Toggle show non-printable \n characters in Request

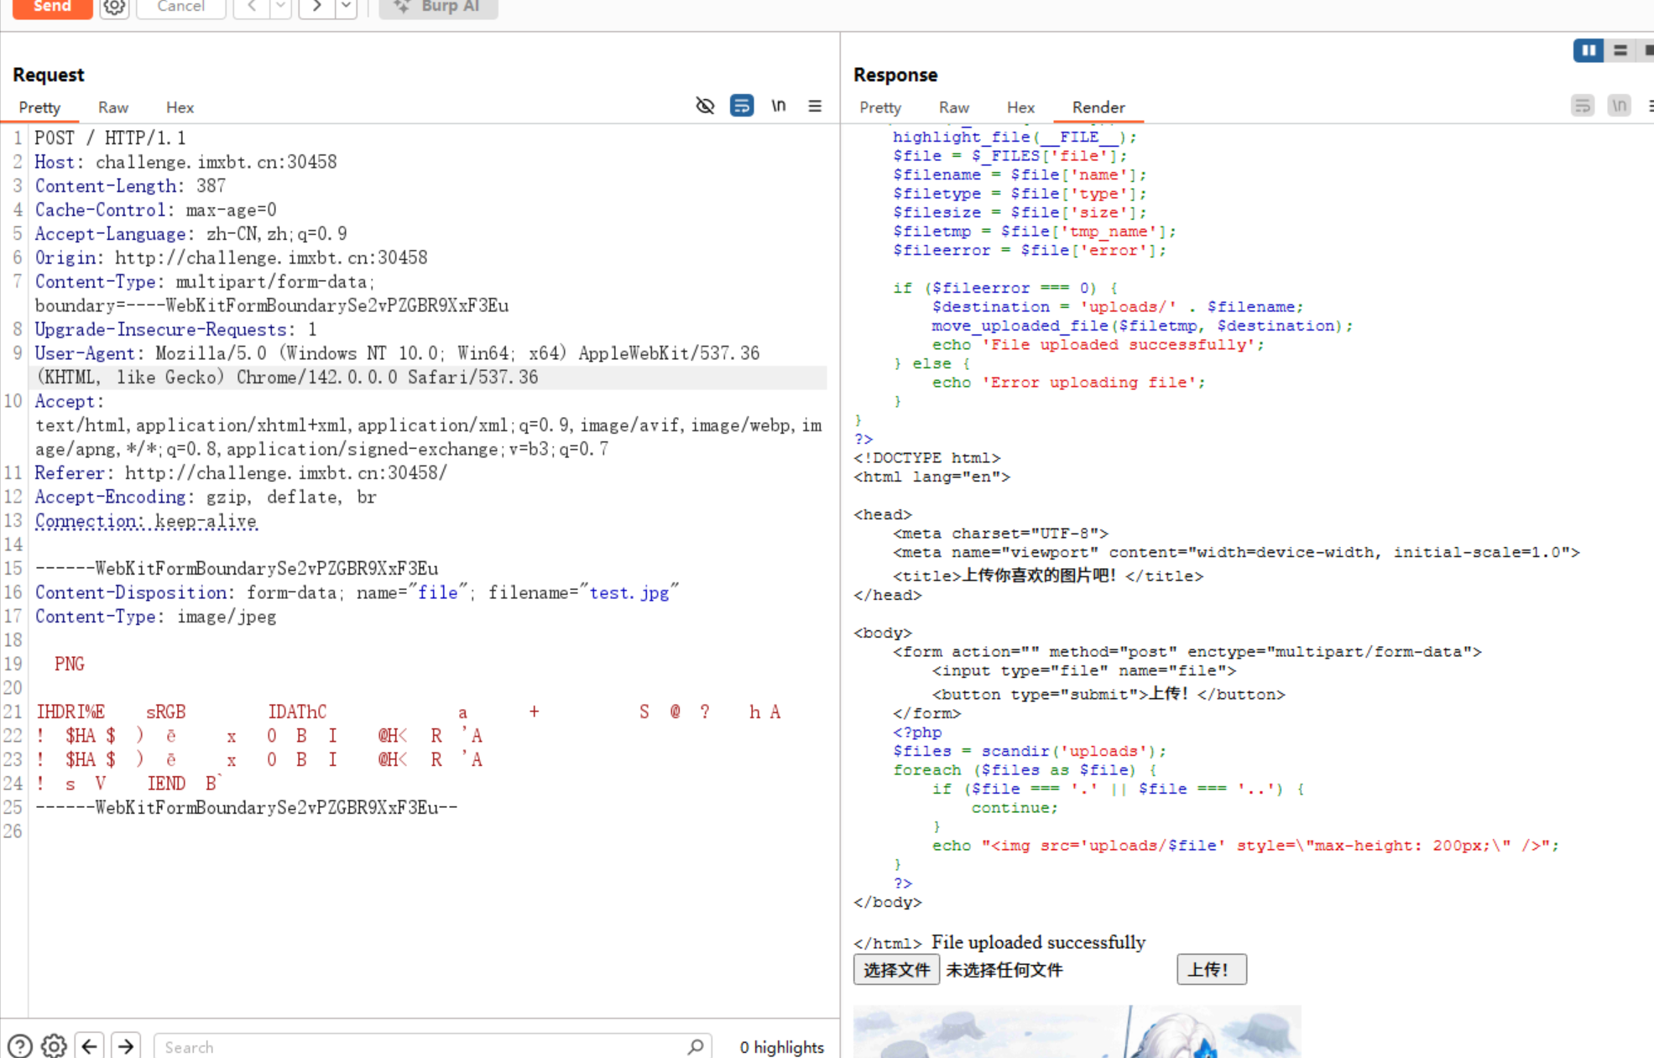(x=779, y=106)
